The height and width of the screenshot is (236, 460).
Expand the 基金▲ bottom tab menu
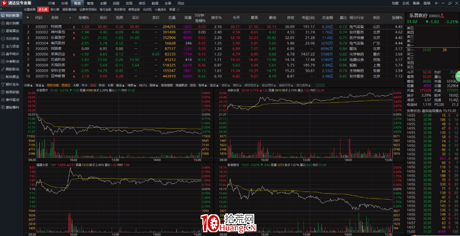click(x=120, y=85)
